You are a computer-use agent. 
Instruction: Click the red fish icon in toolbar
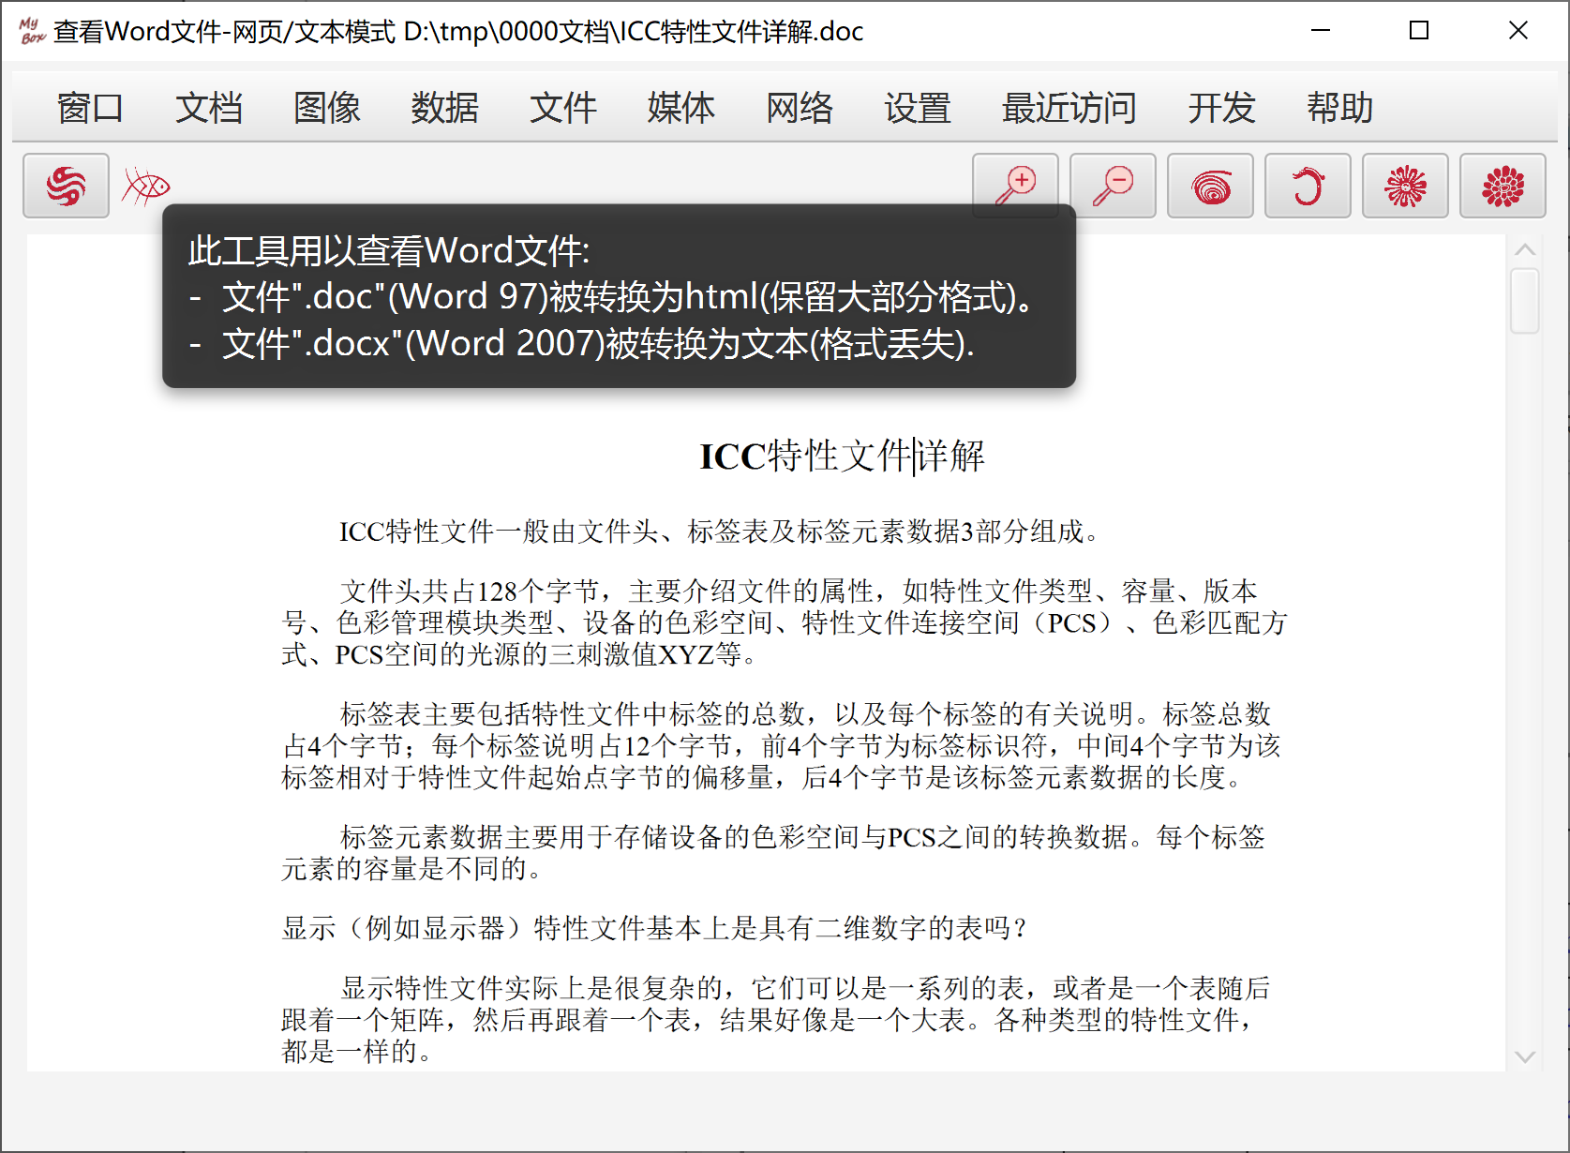point(146,186)
